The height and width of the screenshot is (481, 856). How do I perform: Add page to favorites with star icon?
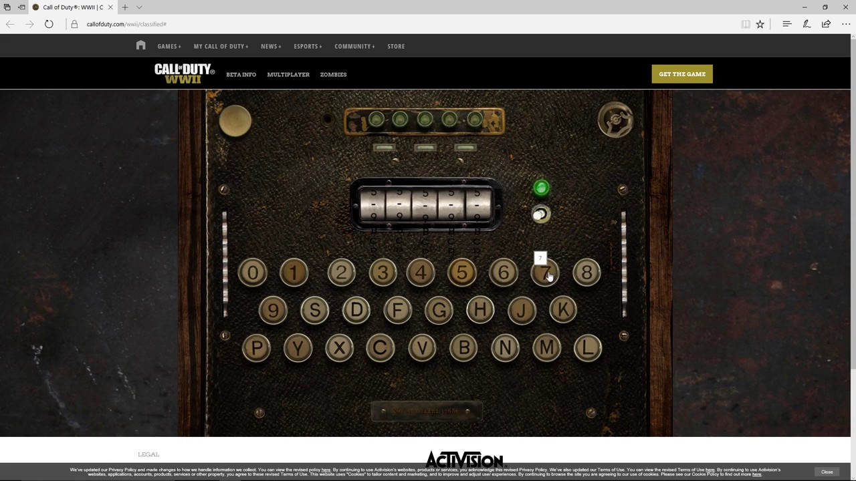760,24
